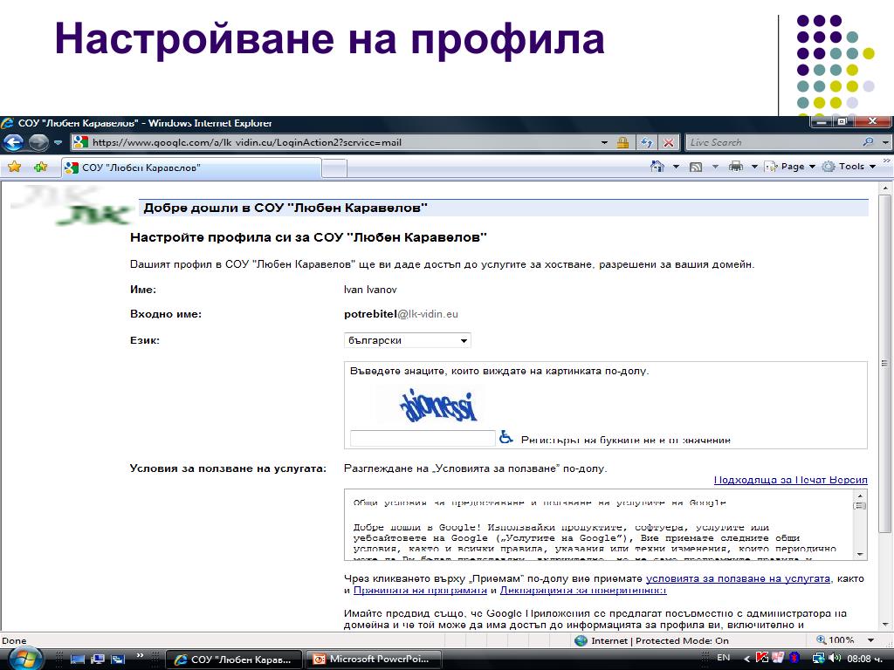Click inside the Live Search box

coord(773,142)
